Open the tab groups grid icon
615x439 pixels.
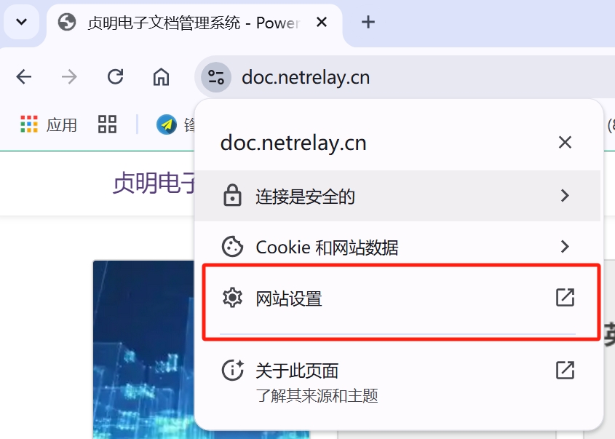click(107, 124)
